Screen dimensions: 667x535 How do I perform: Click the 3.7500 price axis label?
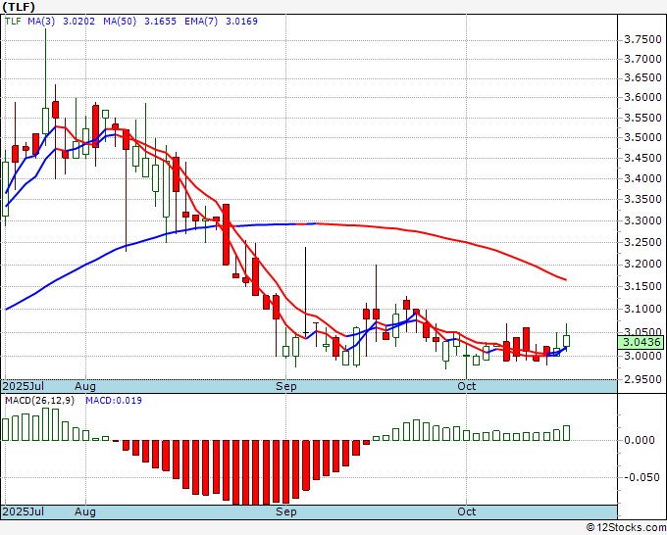642,40
